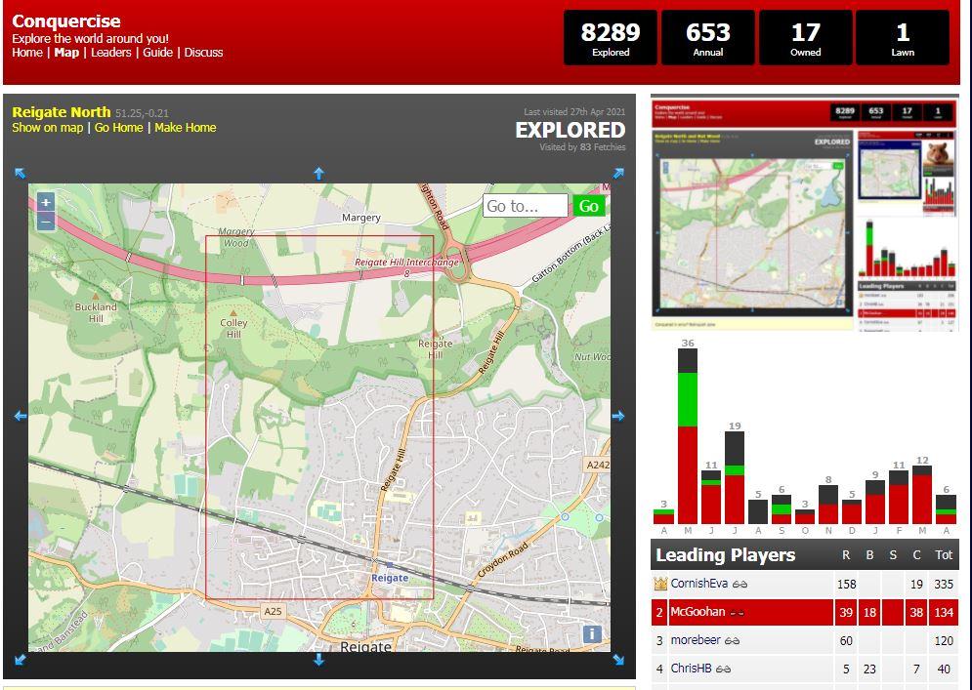Click the Conquercise site title
Viewport: 972px width, 690px height.
(x=66, y=21)
